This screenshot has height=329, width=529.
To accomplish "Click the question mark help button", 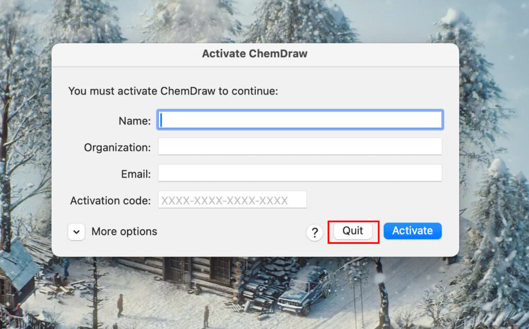I will coord(314,232).
